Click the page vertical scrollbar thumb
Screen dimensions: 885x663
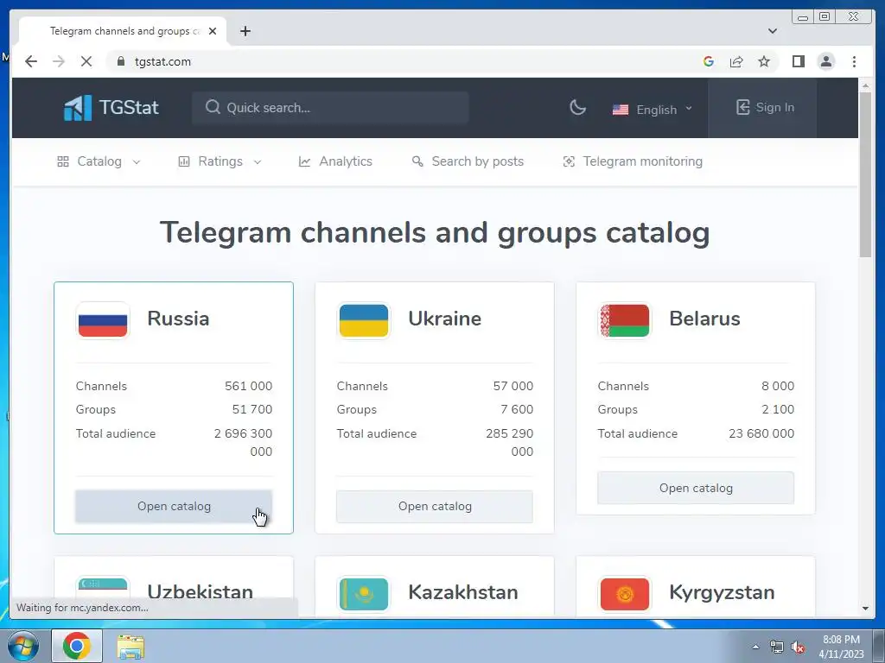865,174
